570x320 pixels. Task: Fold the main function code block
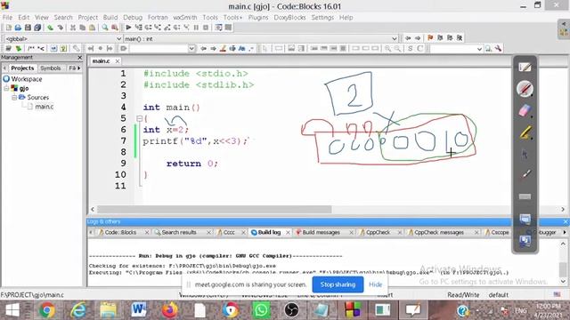(x=139, y=118)
